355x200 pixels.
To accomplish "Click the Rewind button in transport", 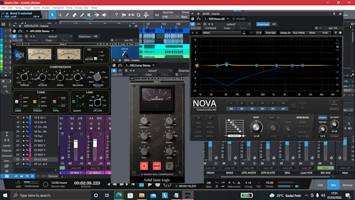I will tap(115, 184).
